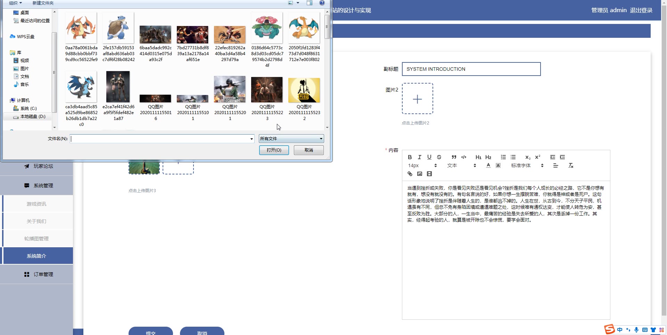
Task: Toggle bold formatting in content editor
Action: [410, 157]
